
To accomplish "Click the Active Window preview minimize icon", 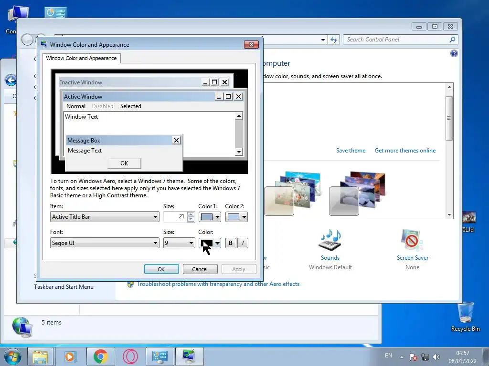I will [x=219, y=96].
